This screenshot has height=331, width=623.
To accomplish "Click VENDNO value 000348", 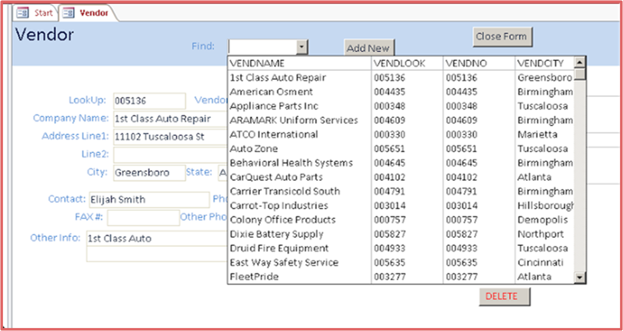I will pos(462,106).
